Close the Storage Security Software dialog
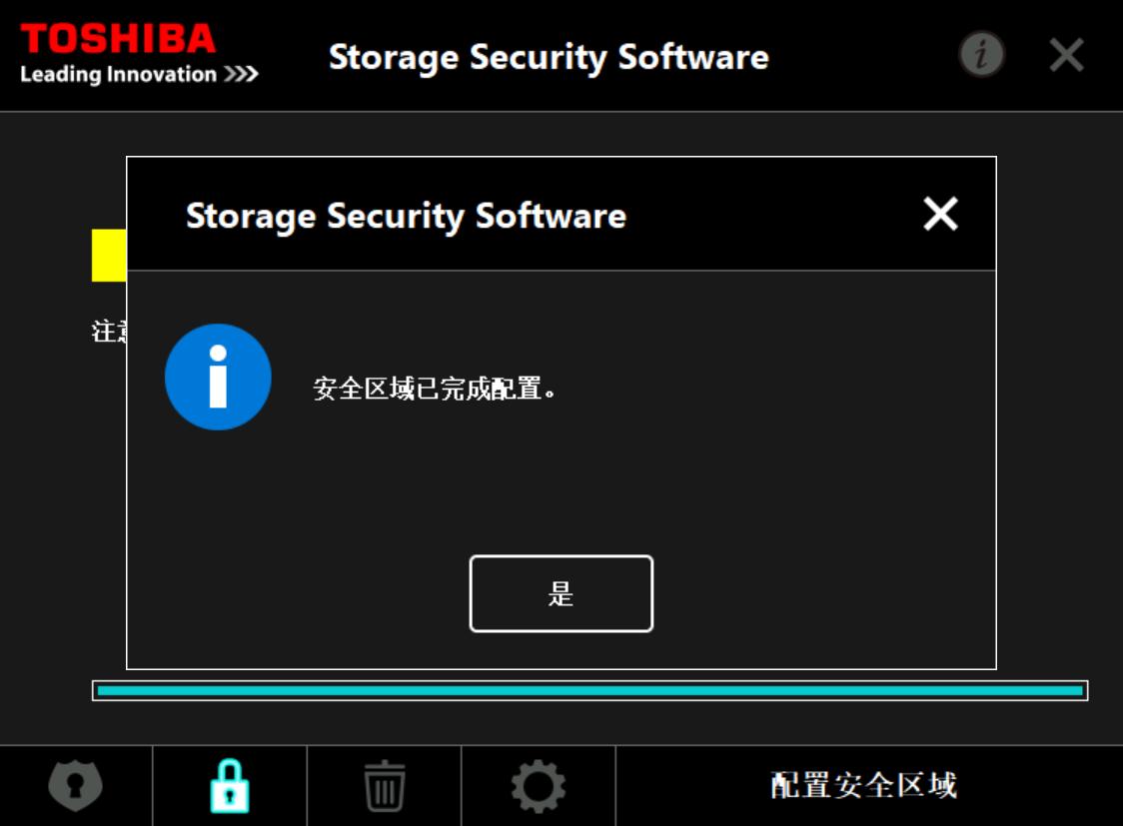The image size is (1123, 826). tap(940, 214)
